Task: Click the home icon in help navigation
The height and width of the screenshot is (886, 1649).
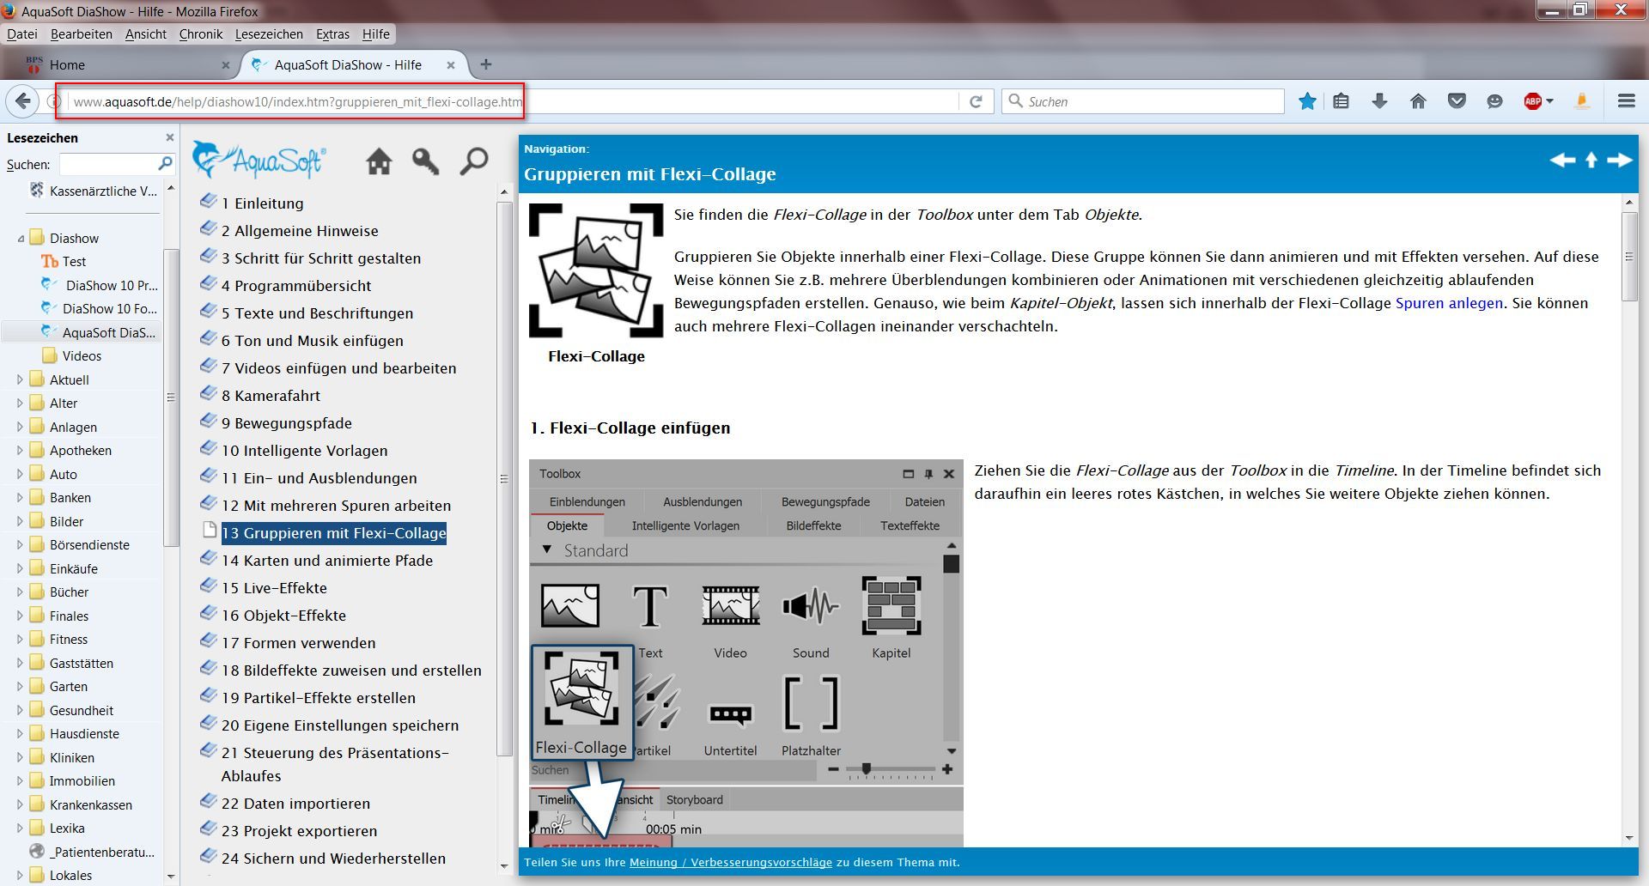Action: point(379,161)
